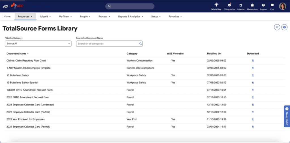
Task: Expand the Reports & Analytics menu
Action: 131,17
